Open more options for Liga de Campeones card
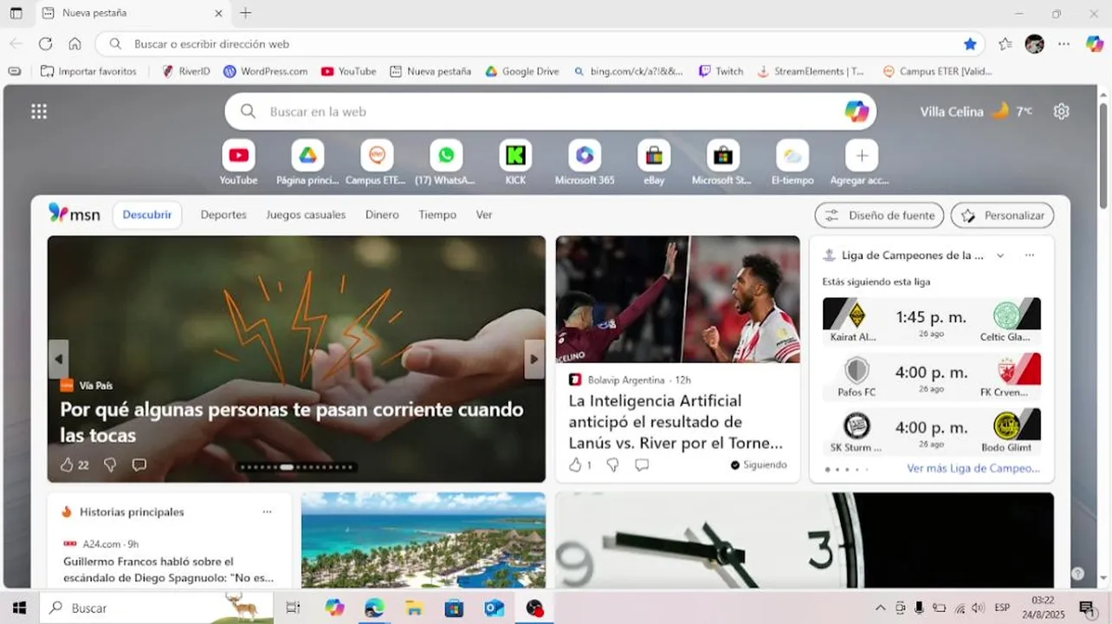1112x624 pixels. tap(1030, 255)
